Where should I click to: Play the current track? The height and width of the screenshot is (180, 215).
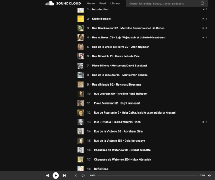(x=56, y=175)
